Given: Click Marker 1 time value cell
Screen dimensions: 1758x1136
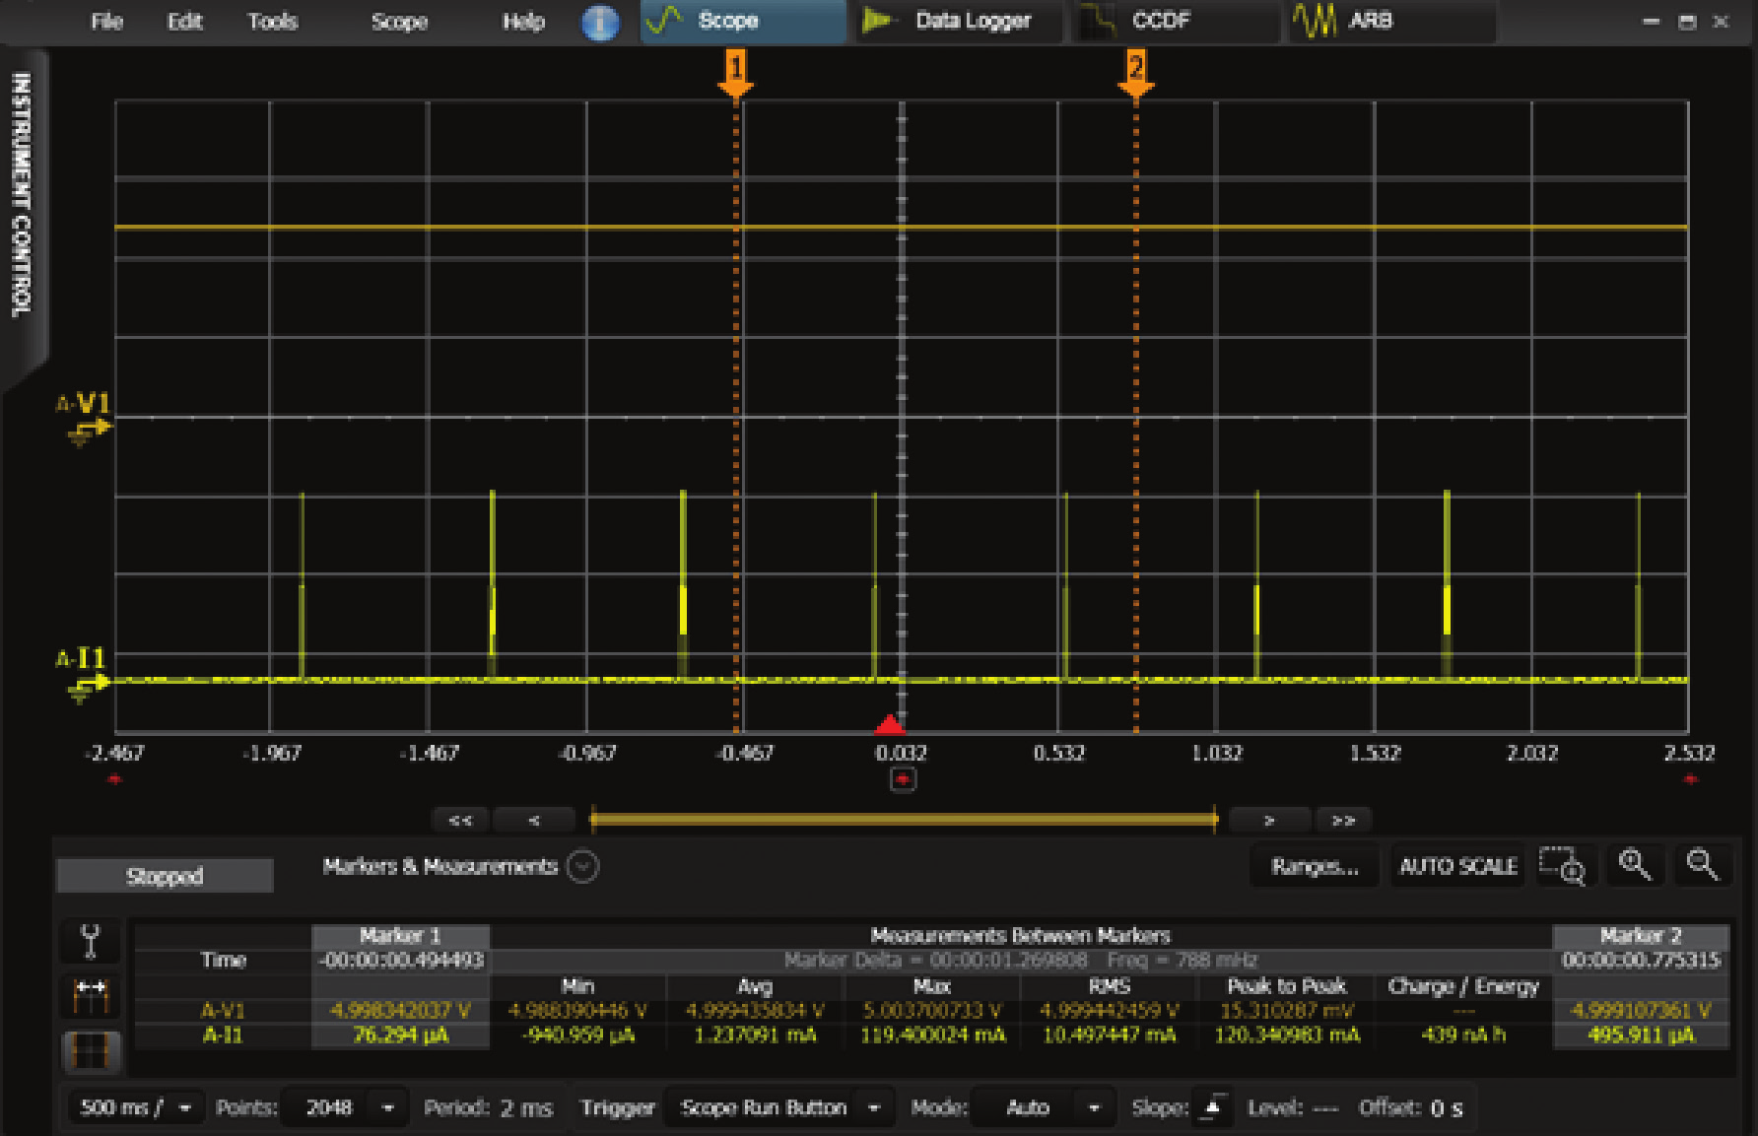Looking at the screenshot, I should tap(401, 961).
